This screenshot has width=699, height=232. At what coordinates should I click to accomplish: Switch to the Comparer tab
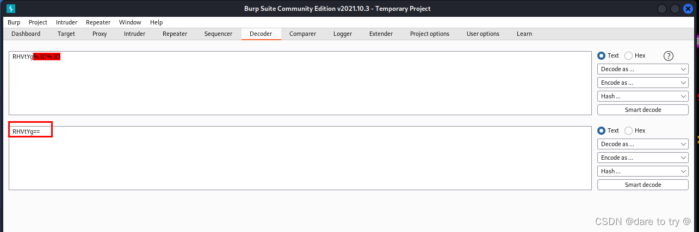302,34
